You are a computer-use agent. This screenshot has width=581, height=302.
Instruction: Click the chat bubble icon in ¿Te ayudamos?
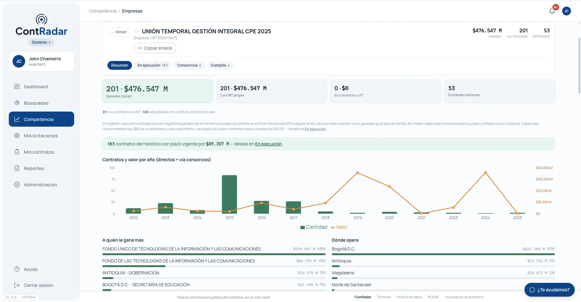(x=532, y=290)
